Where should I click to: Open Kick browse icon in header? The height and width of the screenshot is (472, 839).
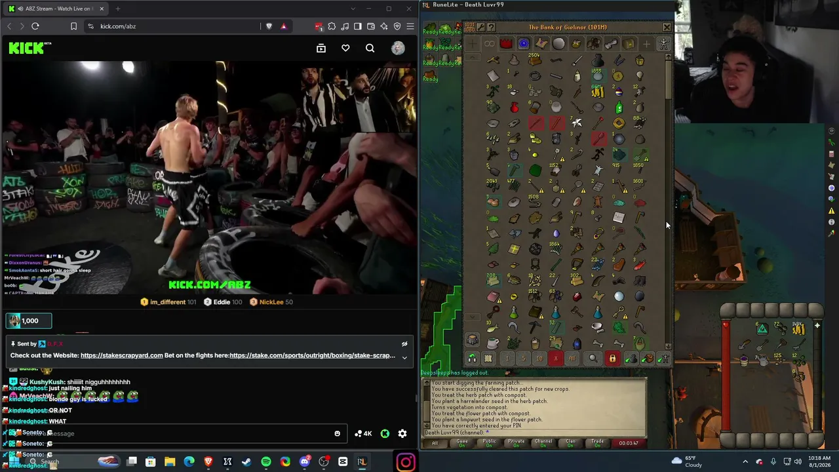[x=321, y=48]
